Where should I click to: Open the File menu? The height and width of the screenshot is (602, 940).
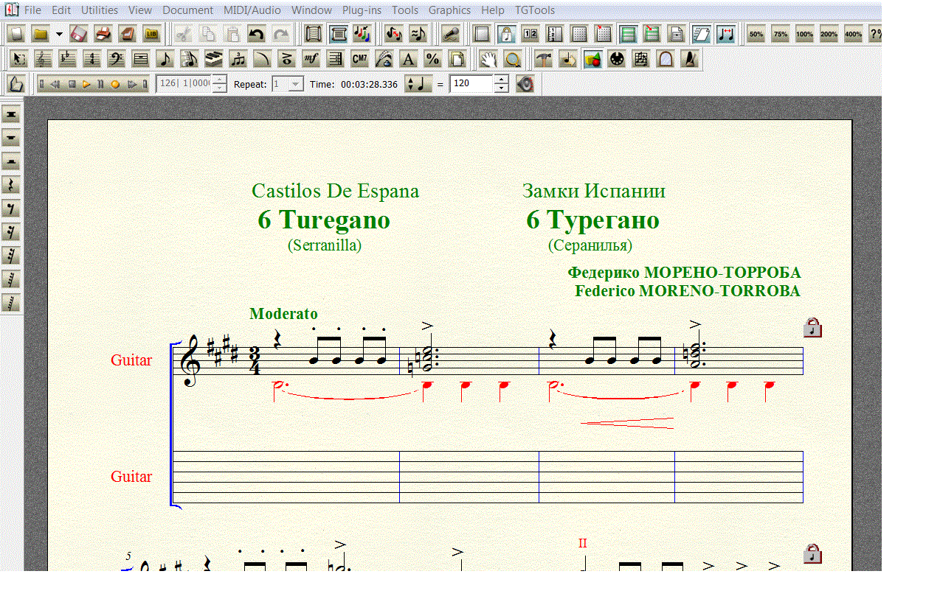click(x=32, y=10)
